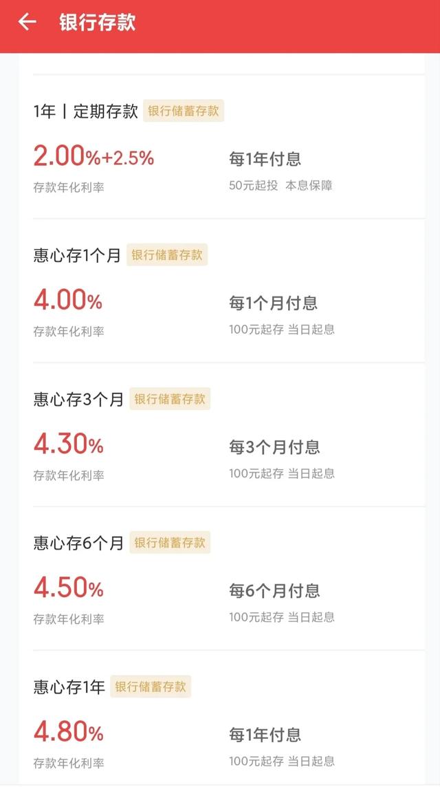Tap the back arrow in the header
Image resolution: width=440 pixels, height=787 pixels.
click(x=26, y=22)
